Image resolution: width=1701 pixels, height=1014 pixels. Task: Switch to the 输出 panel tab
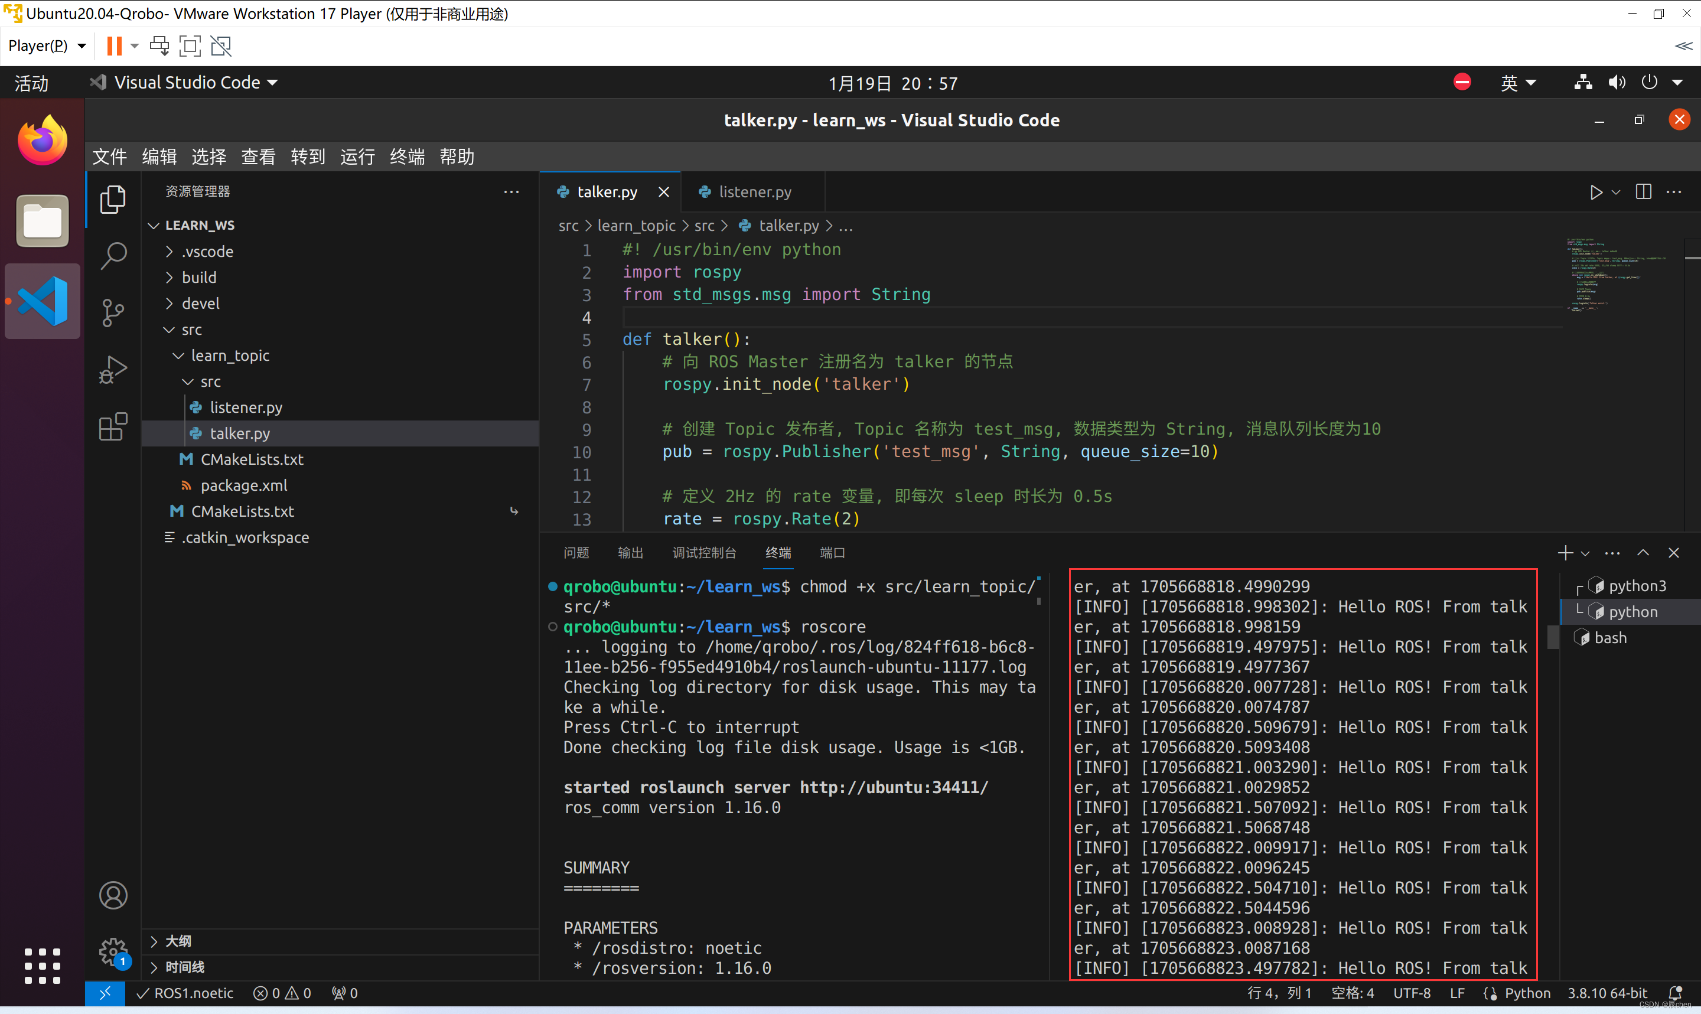pyautogui.click(x=630, y=553)
